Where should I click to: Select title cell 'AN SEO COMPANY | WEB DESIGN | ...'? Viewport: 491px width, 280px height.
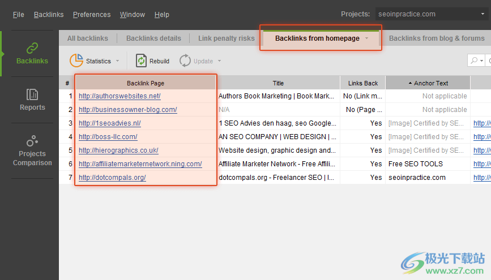coord(278,137)
